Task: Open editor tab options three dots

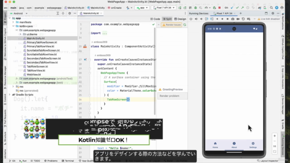Action: [185, 13]
